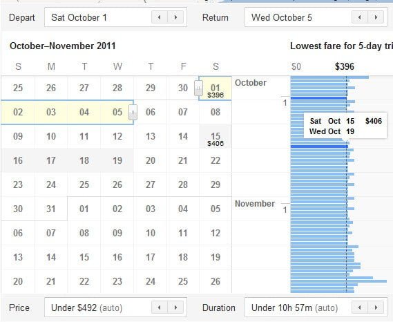Click the right arrow in Price filter
This screenshot has width=393, height=322.
click(x=175, y=307)
